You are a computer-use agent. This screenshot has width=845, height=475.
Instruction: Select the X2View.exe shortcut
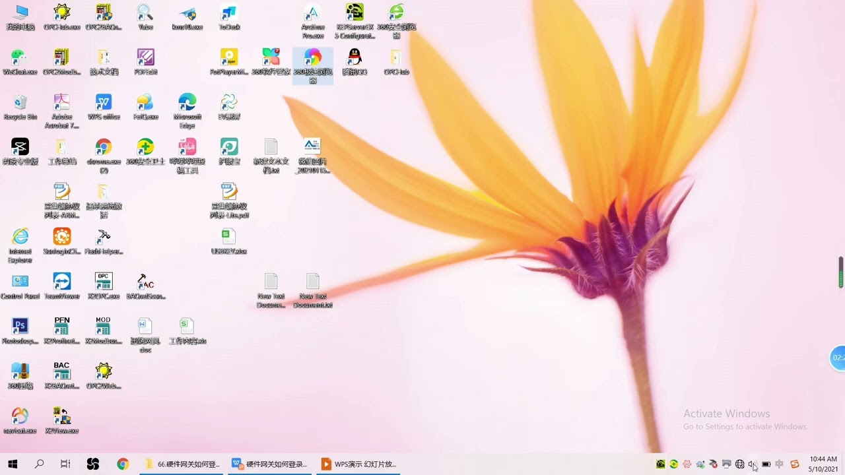[x=61, y=421]
